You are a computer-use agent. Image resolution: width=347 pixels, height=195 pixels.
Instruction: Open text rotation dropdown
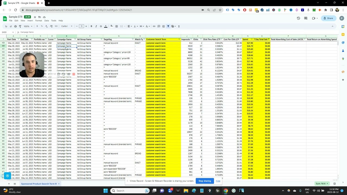[x=148, y=26]
